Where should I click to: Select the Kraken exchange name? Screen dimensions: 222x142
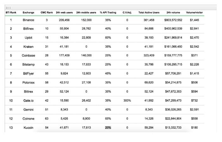pyautogui.click(x=29, y=47)
